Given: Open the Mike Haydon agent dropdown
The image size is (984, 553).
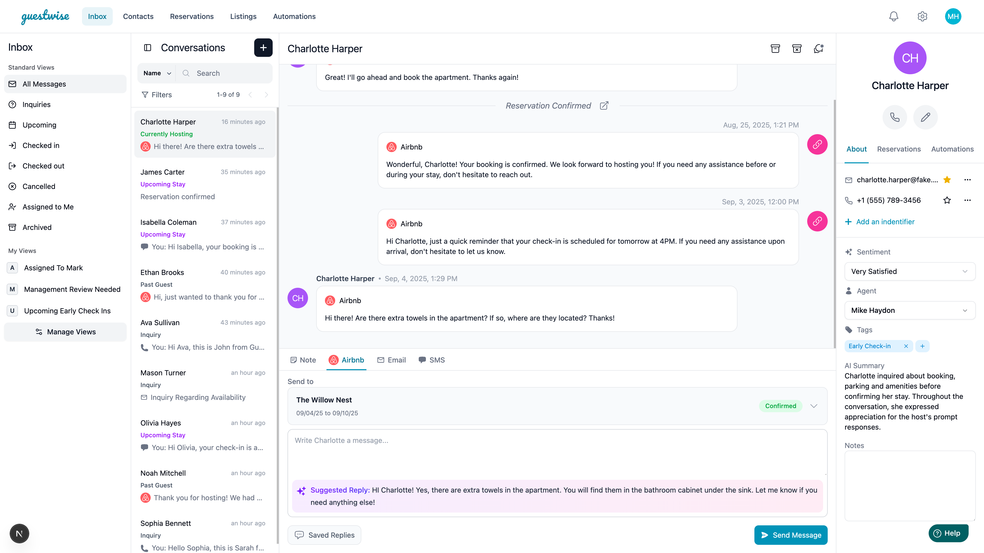Looking at the screenshot, I should (909, 310).
